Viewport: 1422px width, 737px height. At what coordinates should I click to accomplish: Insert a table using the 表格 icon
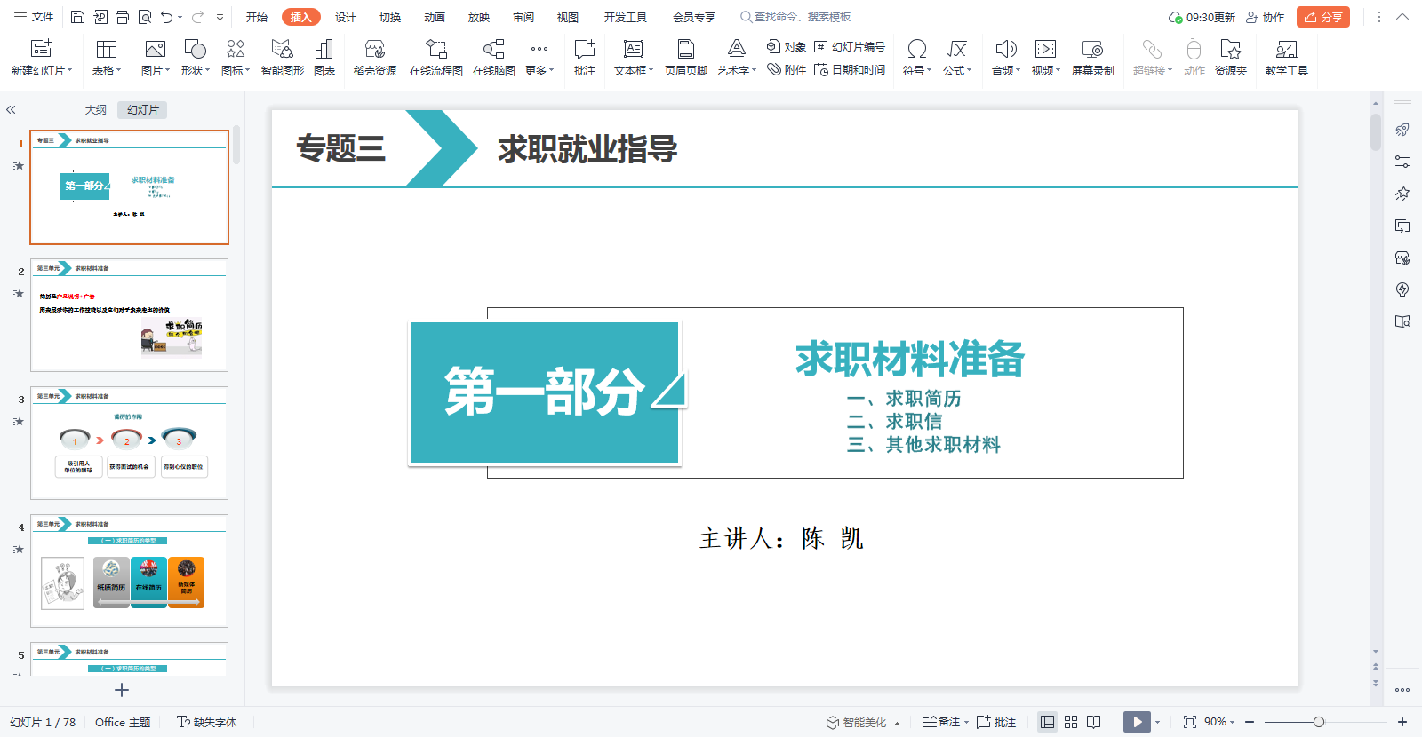[x=107, y=50]
